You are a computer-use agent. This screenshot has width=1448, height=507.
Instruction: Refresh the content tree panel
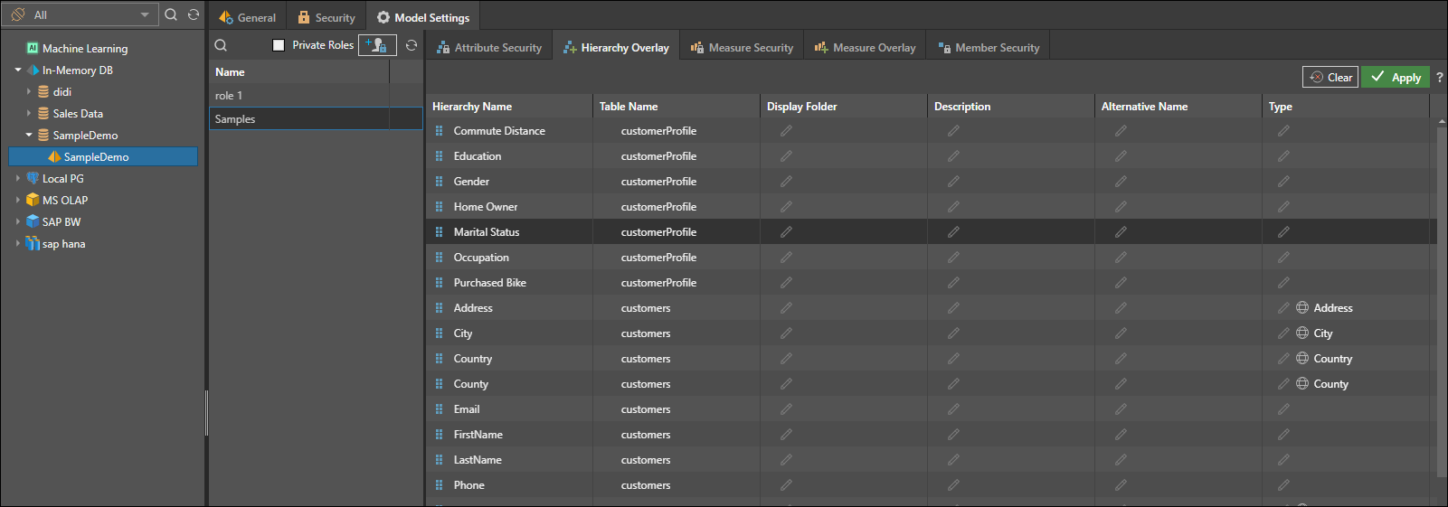(x=194, y=14)
